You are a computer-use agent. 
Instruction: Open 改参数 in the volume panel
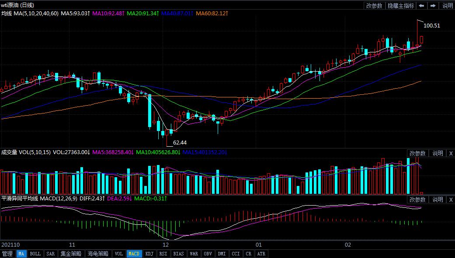click(417, 153)
